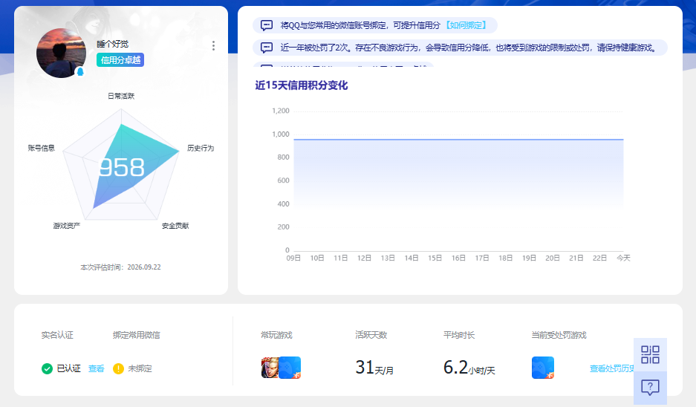This screenshot has height=407, width=696.
Task: Click the 日常活跃 radar label
Action: click(121, 96)
